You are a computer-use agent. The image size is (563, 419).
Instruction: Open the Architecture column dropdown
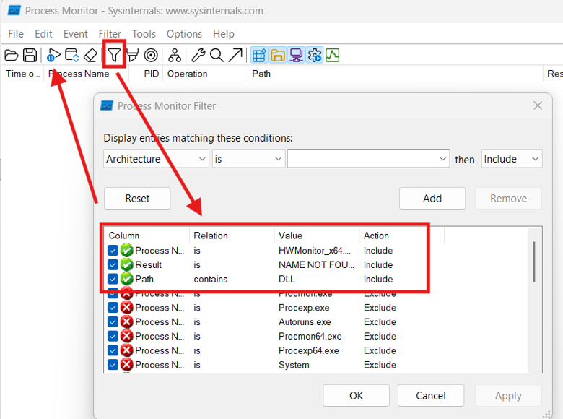point(156,159)
